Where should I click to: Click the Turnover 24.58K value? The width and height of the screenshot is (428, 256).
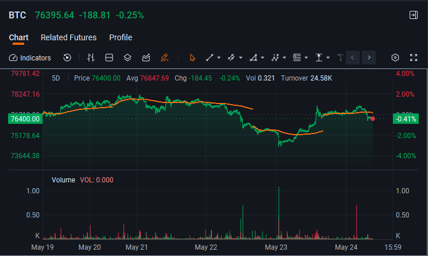click(307, 78)
